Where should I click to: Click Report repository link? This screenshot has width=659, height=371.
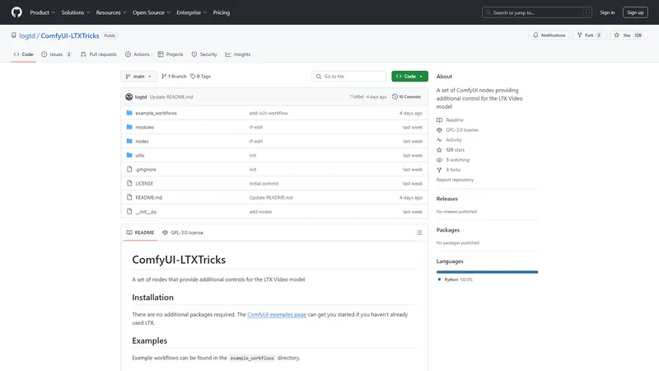(x=455, y=180)
